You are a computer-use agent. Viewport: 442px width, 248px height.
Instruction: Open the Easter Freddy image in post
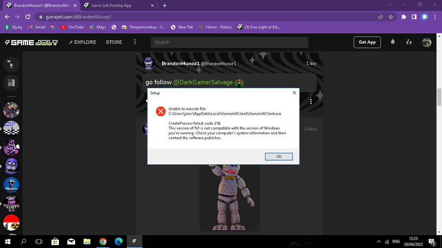pyautogui.click(x=229, y=198)
